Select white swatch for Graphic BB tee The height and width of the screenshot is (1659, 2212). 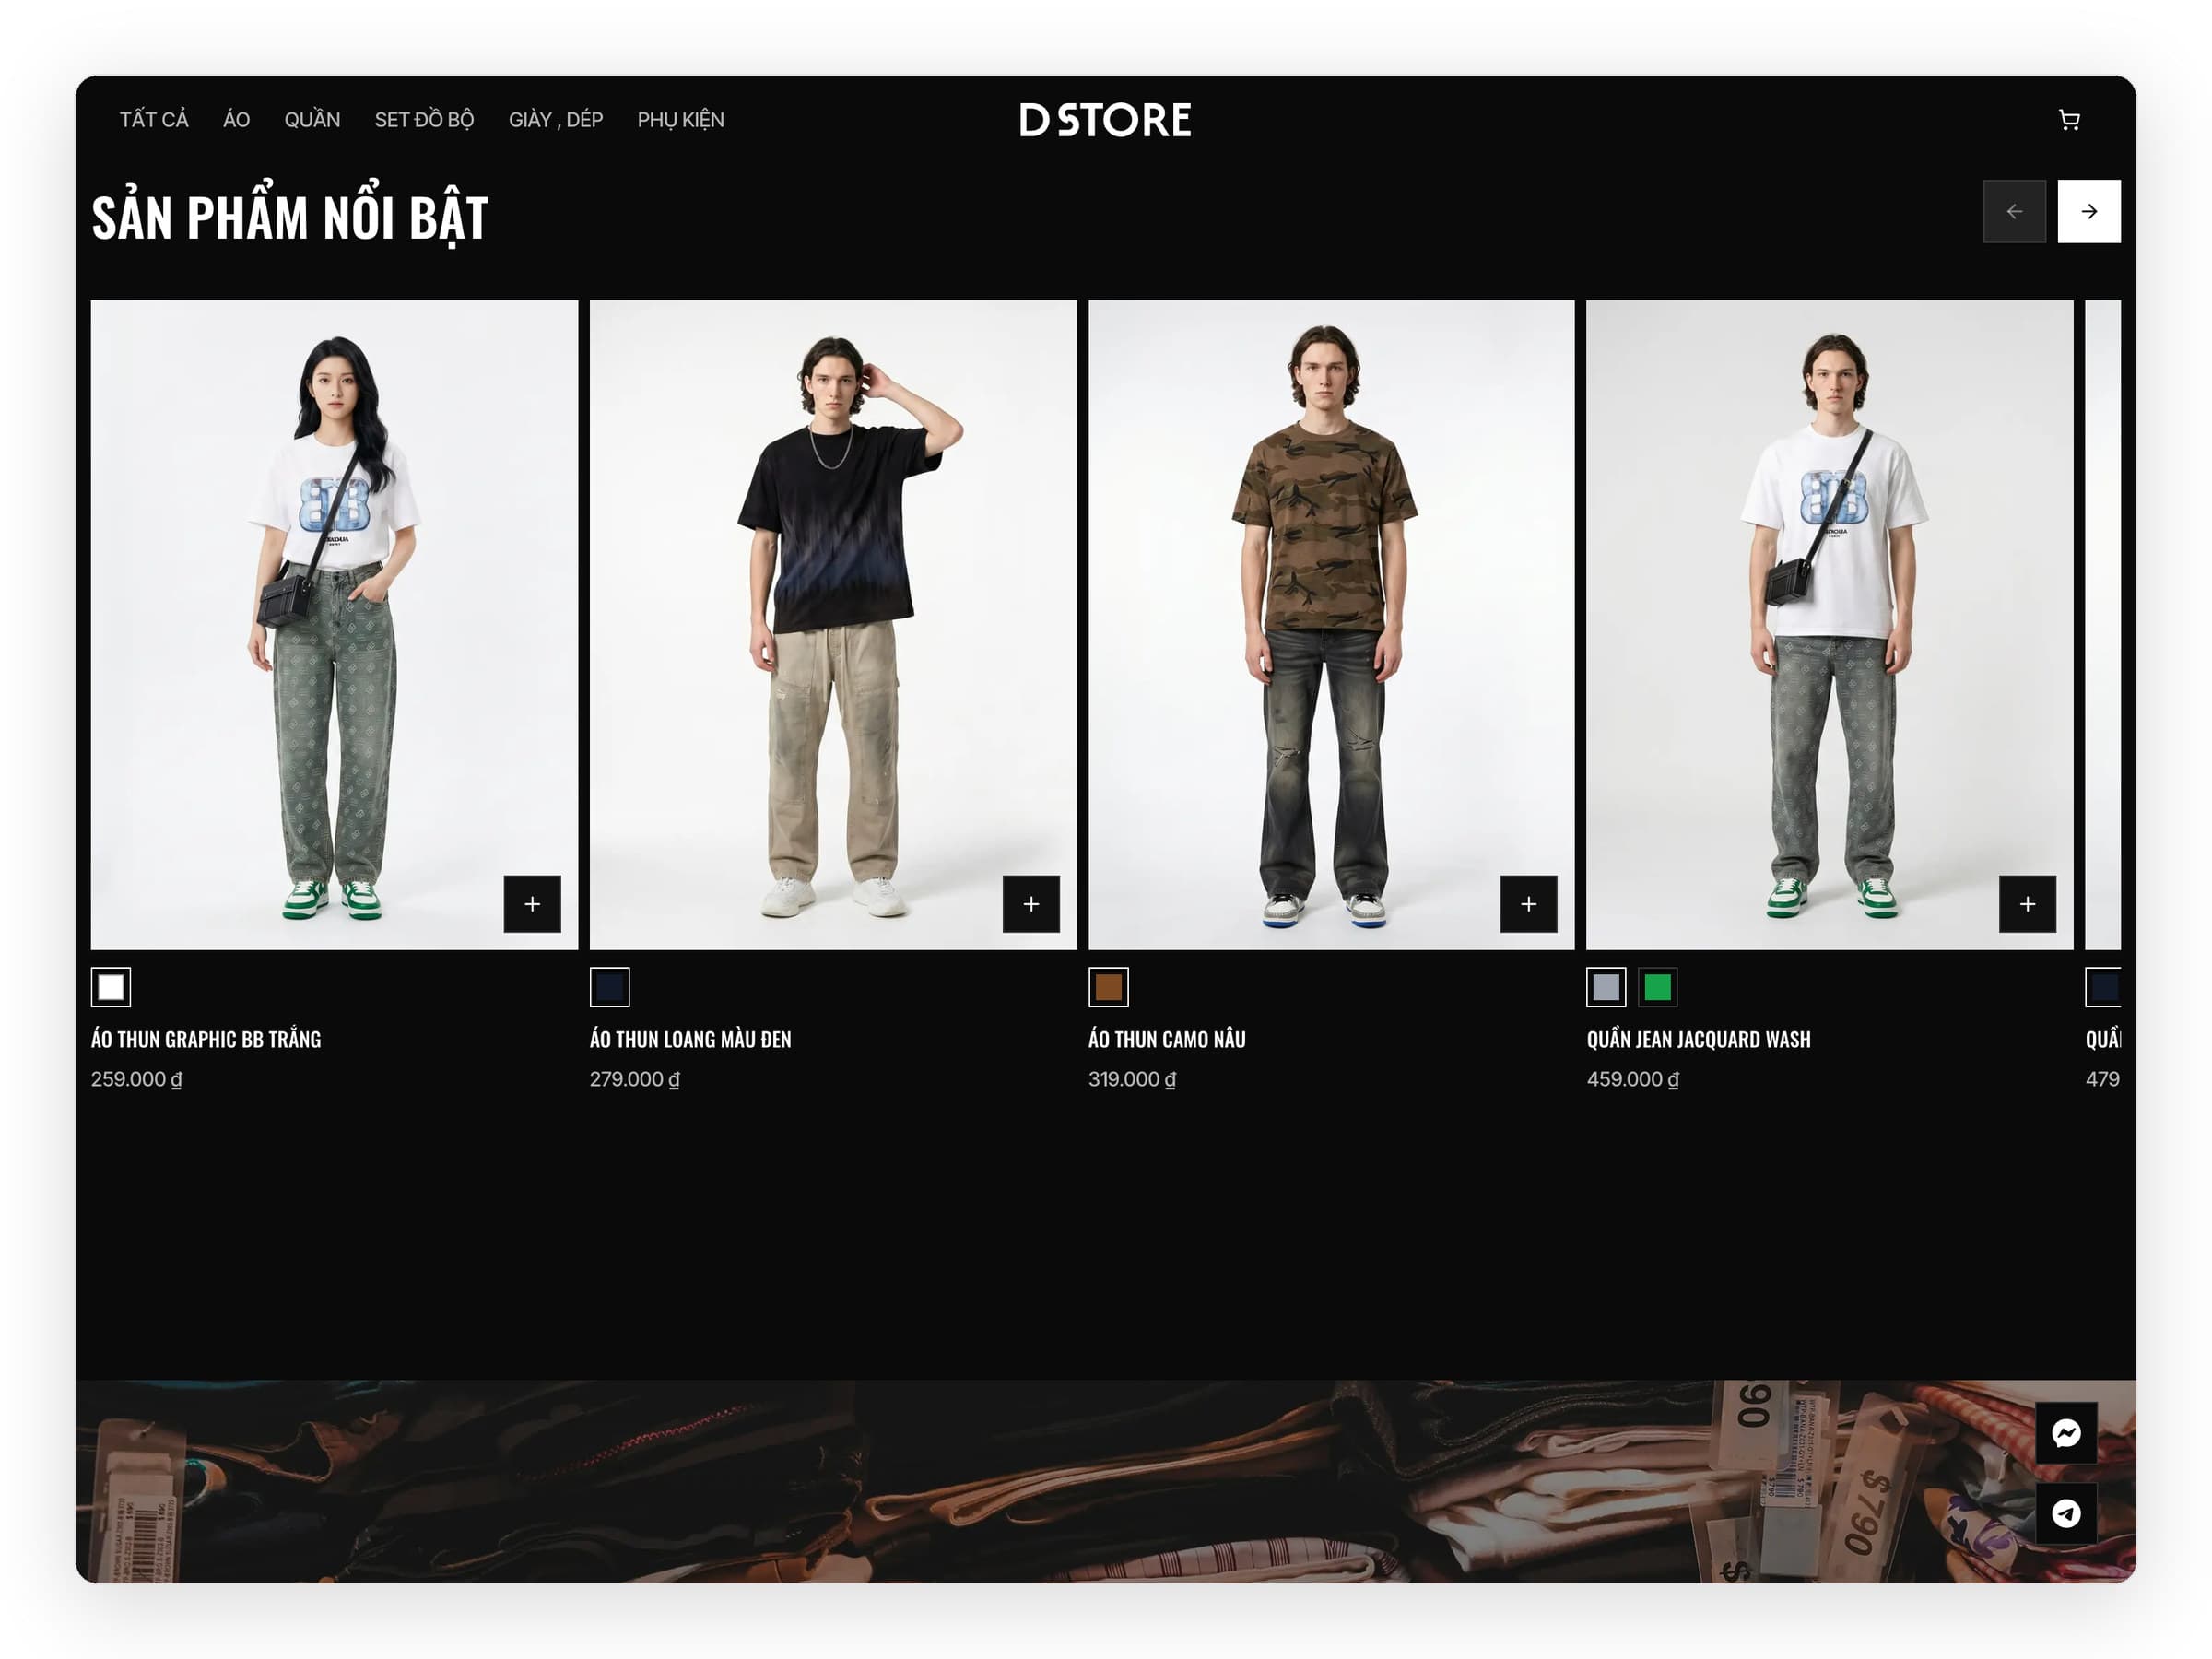[x=111, y=987]
